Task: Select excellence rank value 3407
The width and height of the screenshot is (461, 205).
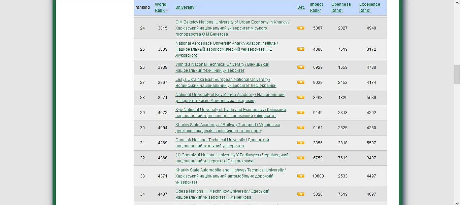Action: pyautogui.click(x=371, y=158)
